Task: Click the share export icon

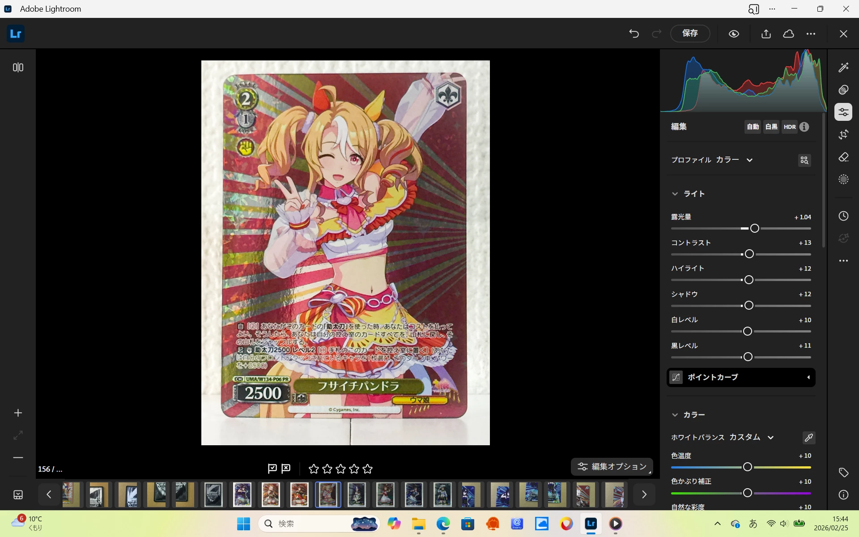Action: [766, 34]
